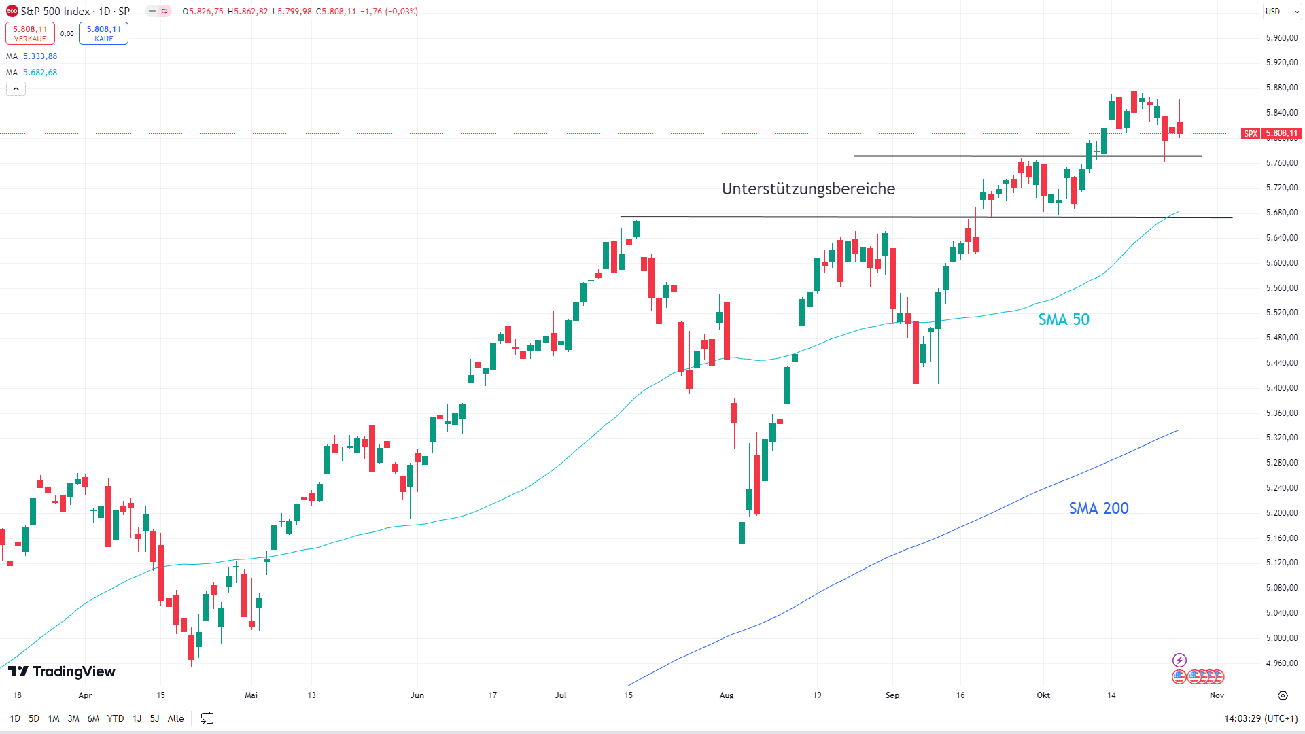
Task: Click the high value H5.862,82
Action: point(248,12)
